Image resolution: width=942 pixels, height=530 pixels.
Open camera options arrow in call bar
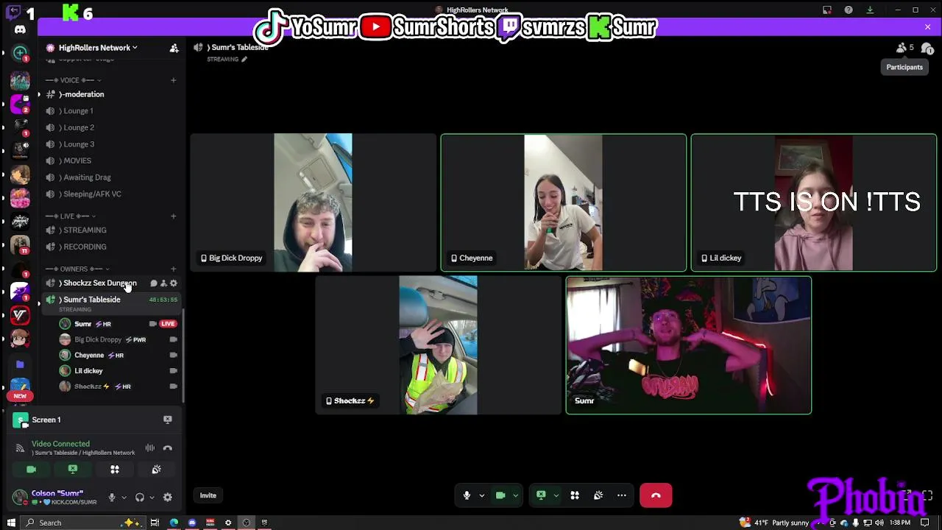[516, 495]
